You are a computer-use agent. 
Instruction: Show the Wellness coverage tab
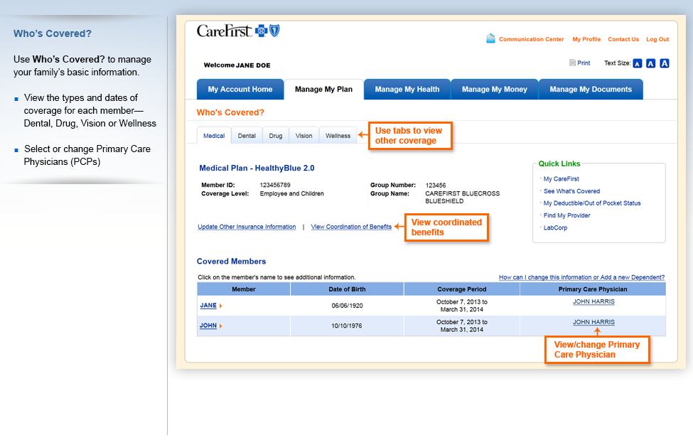tap(338, 136)
